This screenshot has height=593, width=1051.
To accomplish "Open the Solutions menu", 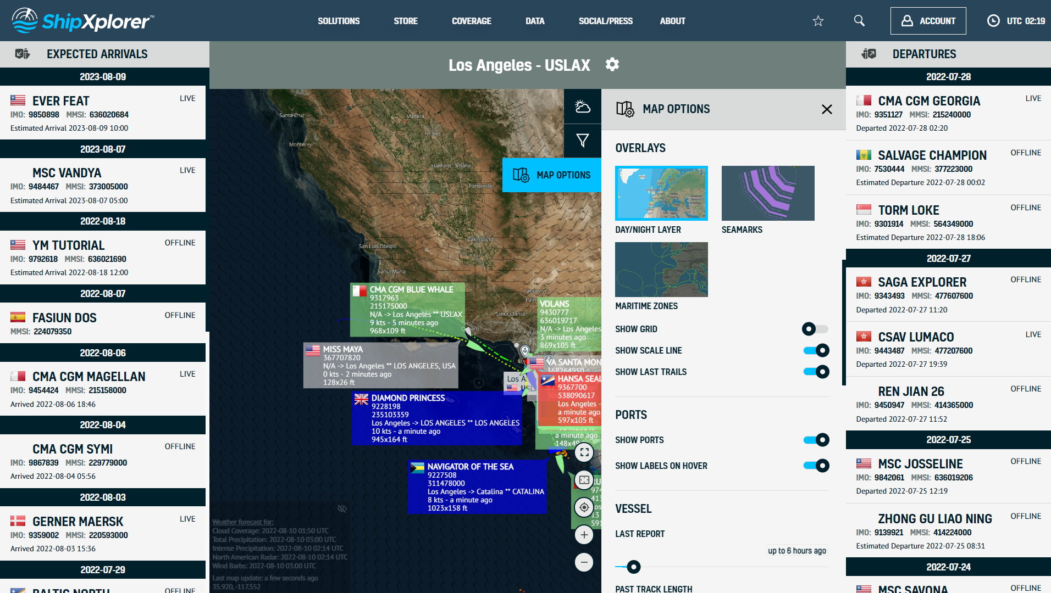I will [339, 21].
